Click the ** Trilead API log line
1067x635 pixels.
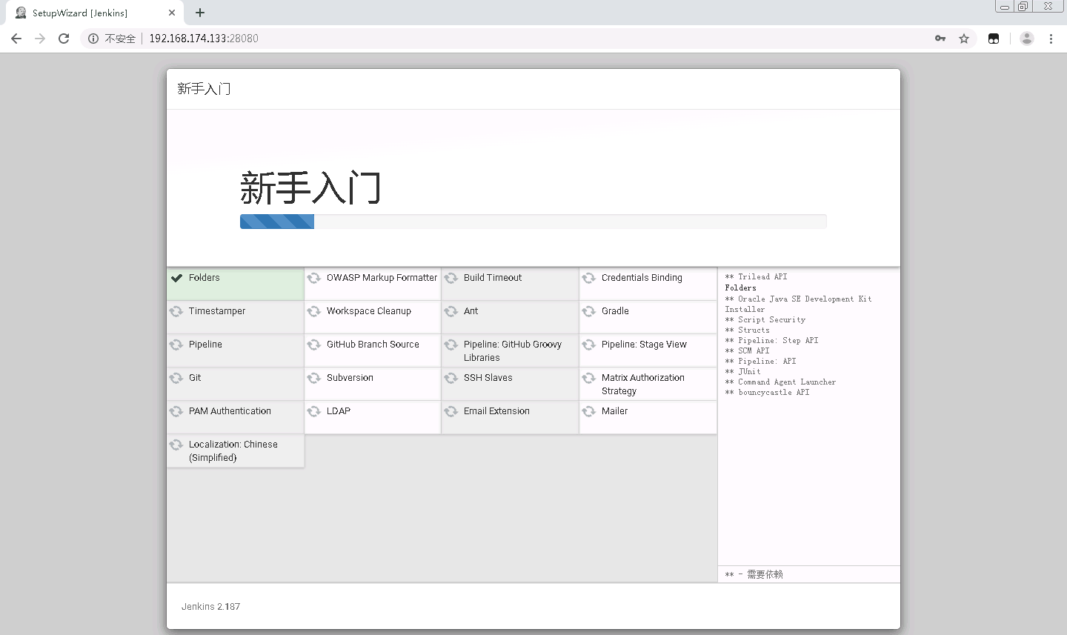tap(756, 276)
